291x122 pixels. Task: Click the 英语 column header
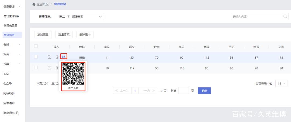click(x=182, y=47)
